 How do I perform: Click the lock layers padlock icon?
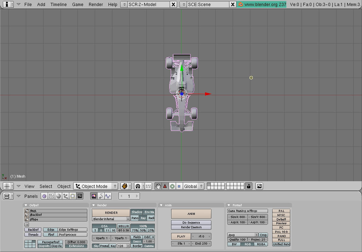(249, 186)
